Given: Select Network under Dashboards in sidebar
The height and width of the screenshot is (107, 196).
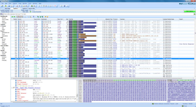Looking at the screenshot, I should 4,18.
